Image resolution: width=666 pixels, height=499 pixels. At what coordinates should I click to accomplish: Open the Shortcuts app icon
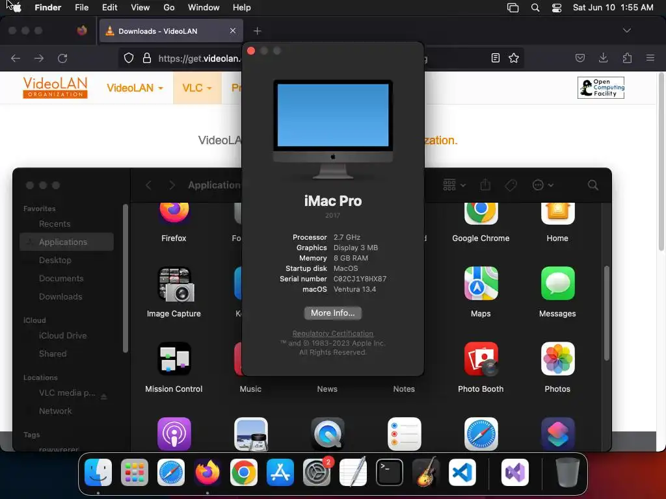click(557, 433)
